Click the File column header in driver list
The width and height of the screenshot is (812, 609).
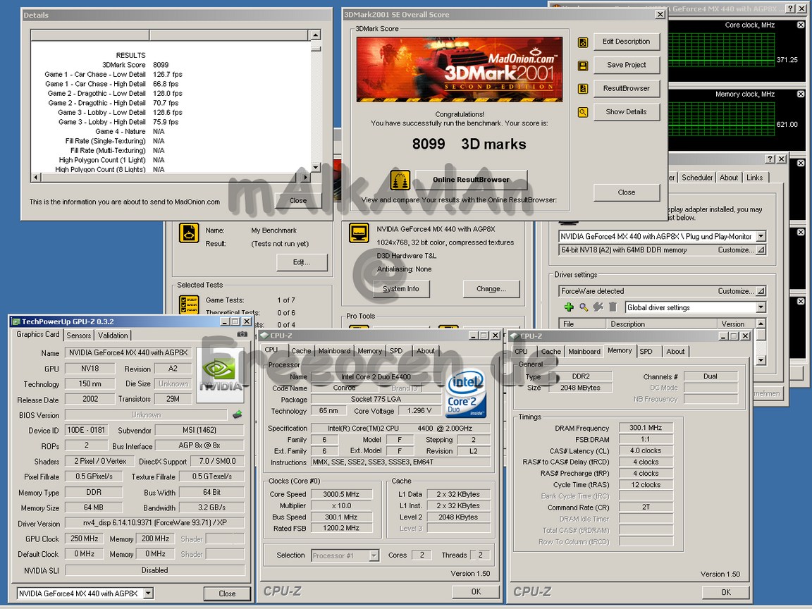click(x=582, y=324)
